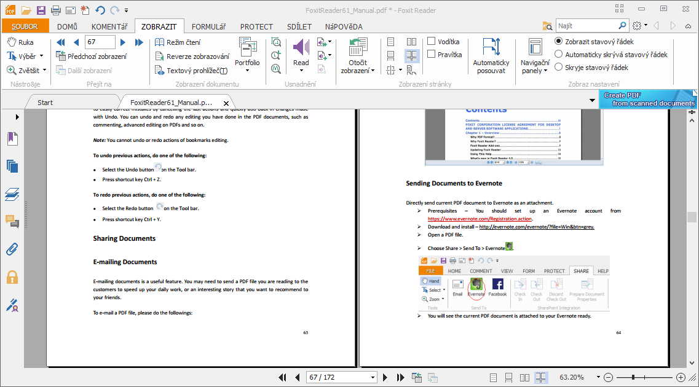The image size is (699, 387).
Task: Click the Najít search input field
Action: click(586, 26)
